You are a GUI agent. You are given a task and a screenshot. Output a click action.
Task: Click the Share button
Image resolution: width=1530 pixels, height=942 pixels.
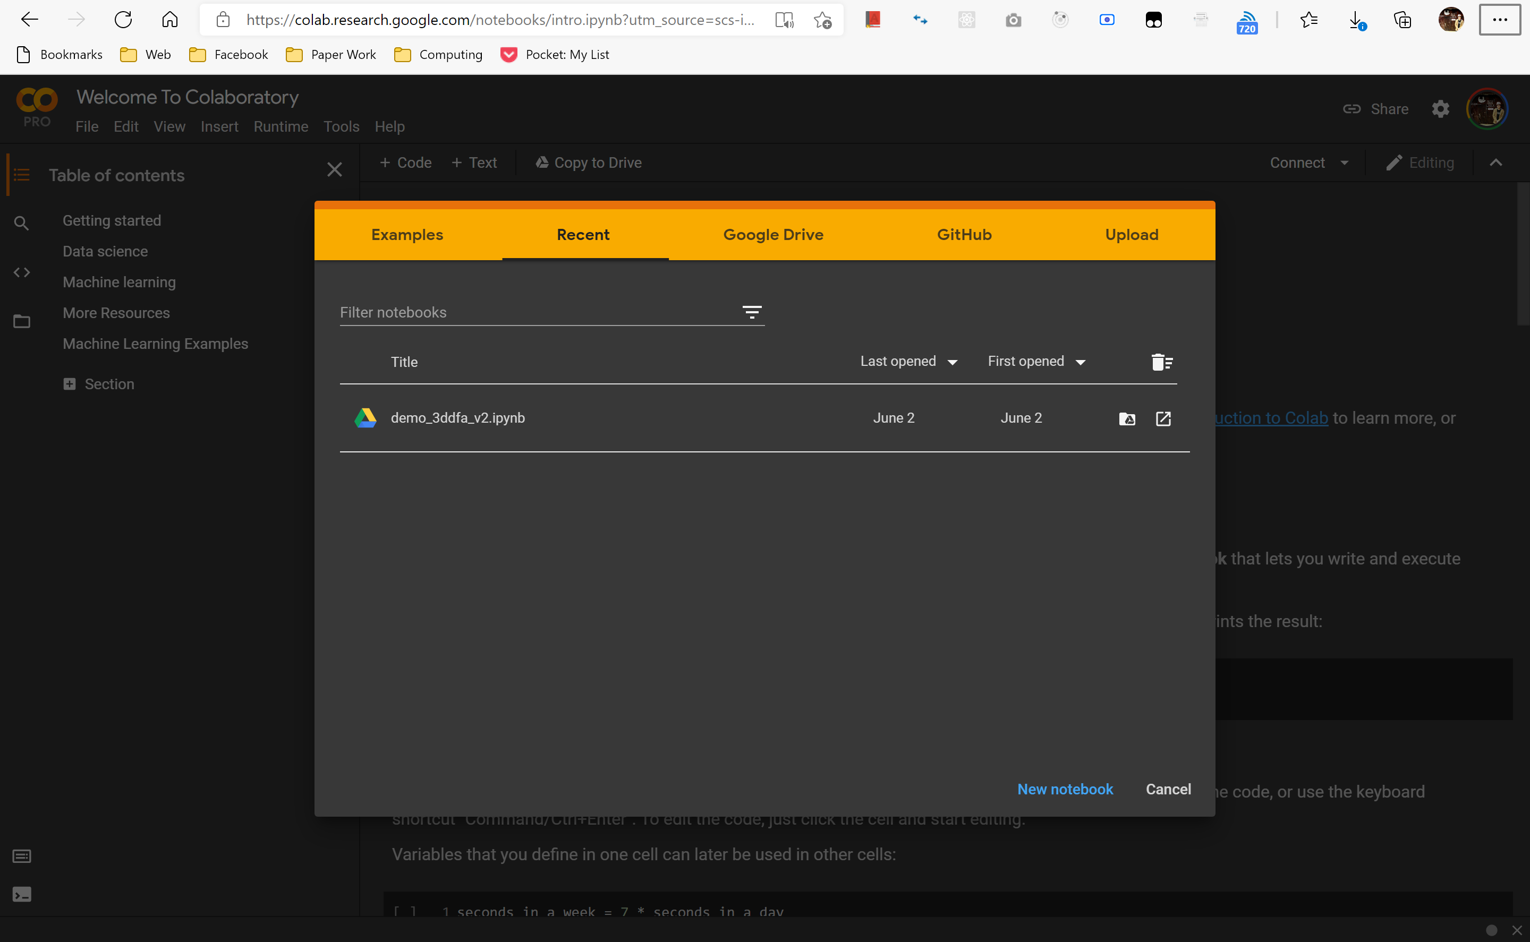[x=1375, y=109]
